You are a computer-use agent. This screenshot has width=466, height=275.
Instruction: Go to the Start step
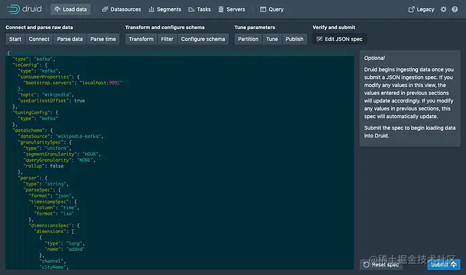[15, 39]
